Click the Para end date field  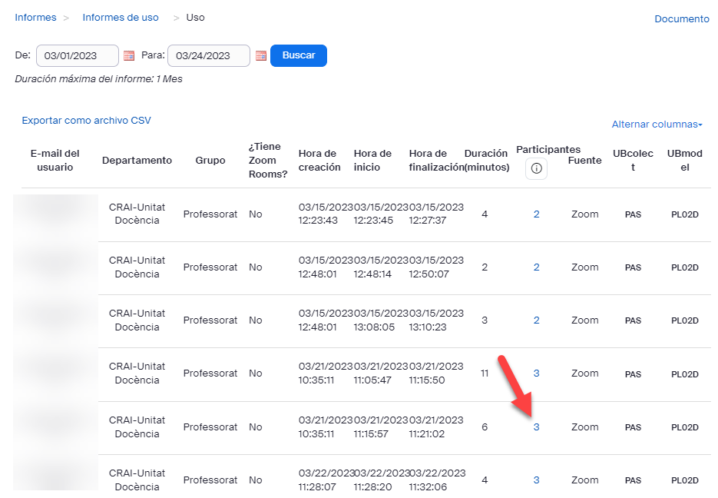[209, 56]
